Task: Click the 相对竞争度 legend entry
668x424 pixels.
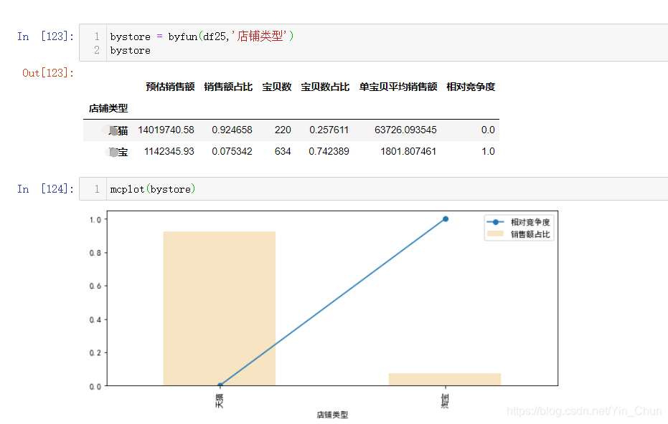Action: [519, 222]
